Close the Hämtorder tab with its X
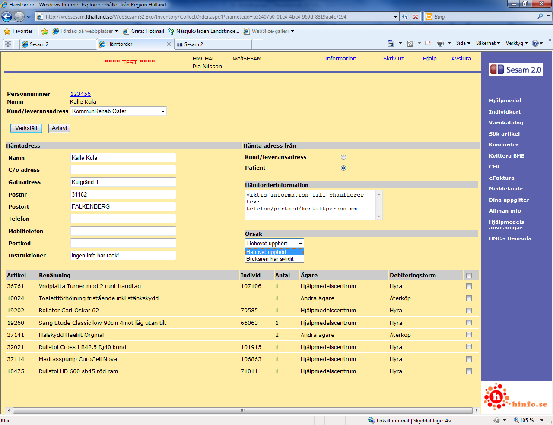 point(169,44)
